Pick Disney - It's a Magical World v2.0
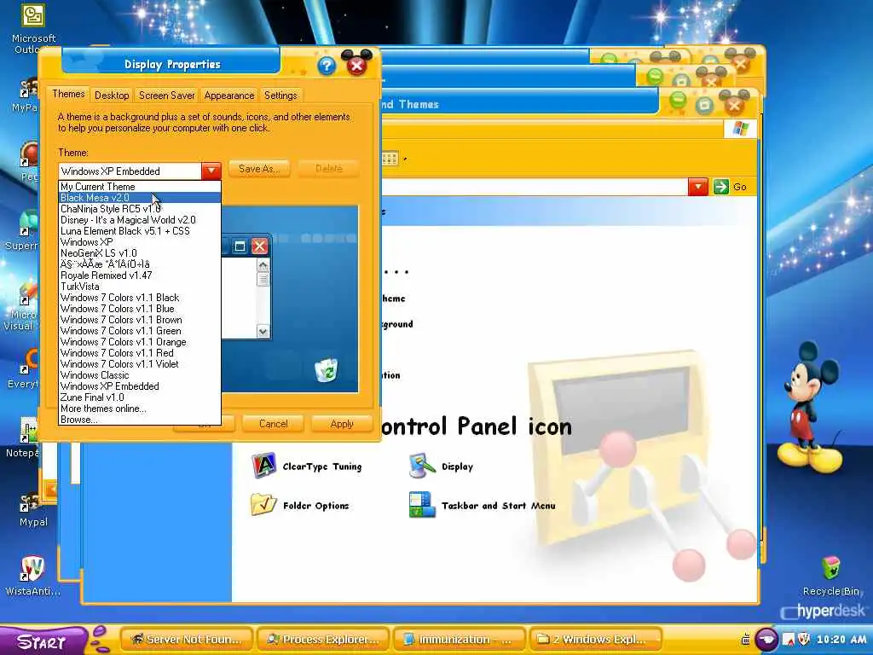 (140, 220)
